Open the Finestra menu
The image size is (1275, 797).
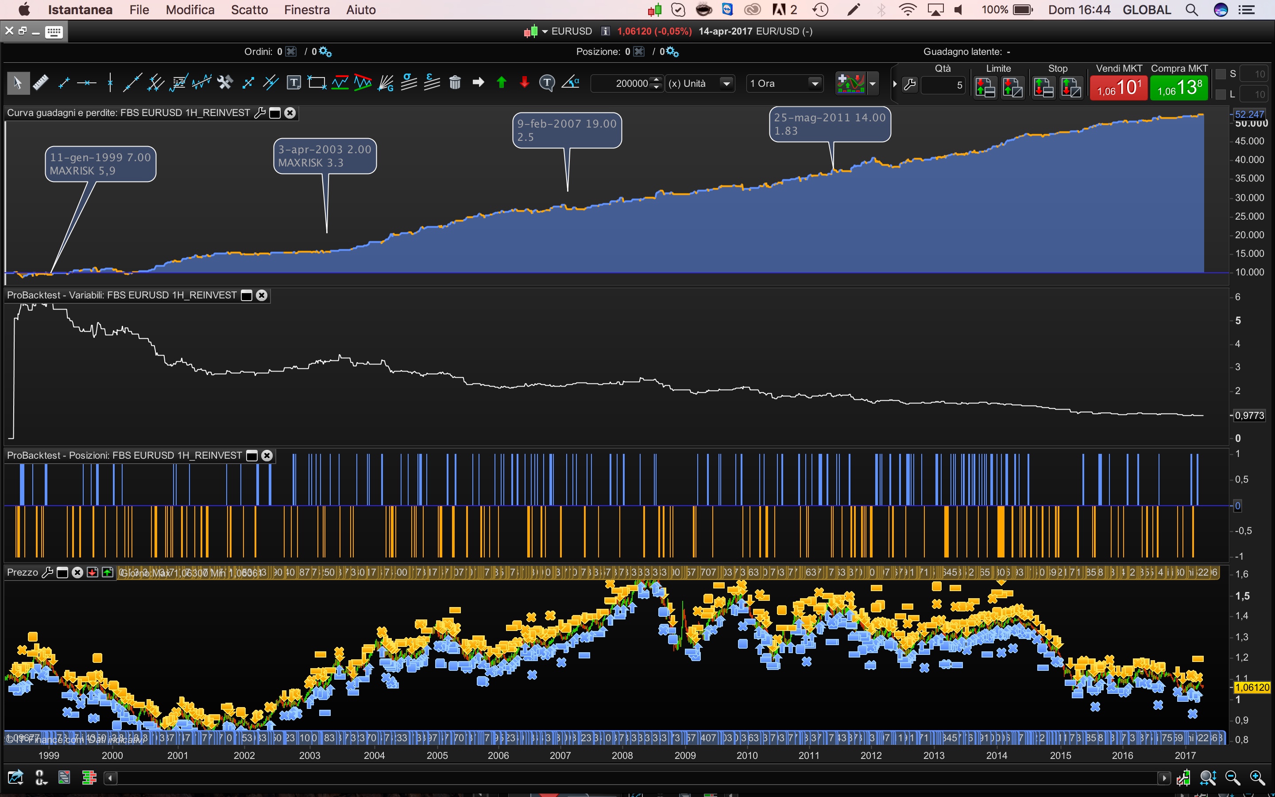point(307,9)
